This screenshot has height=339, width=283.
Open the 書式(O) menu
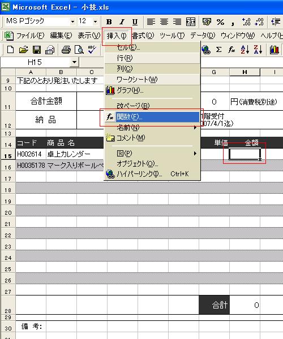point(143,36)
